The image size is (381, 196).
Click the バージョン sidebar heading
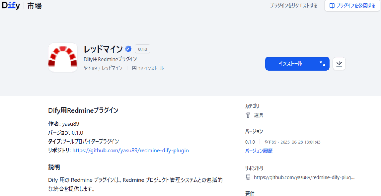(254, 131)
